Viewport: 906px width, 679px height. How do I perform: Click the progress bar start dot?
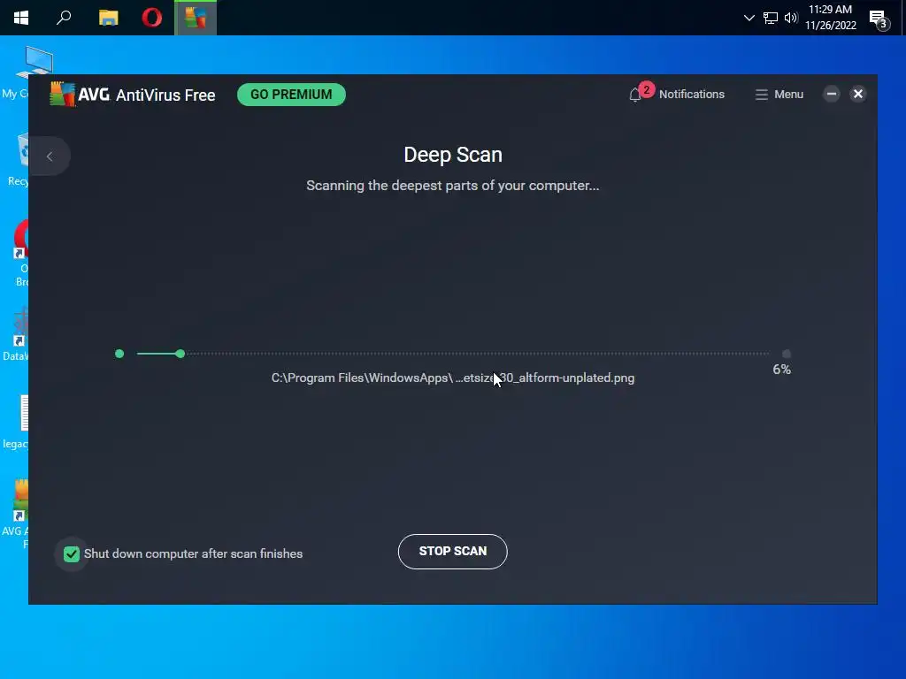coord(119,354)
